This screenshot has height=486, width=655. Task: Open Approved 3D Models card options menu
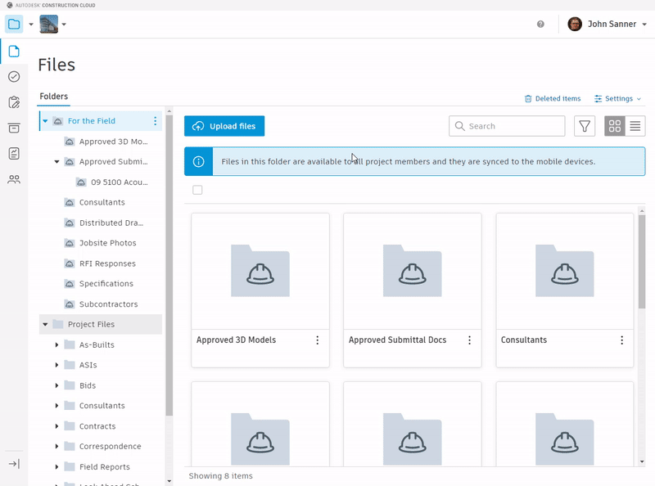coord(318,340)
